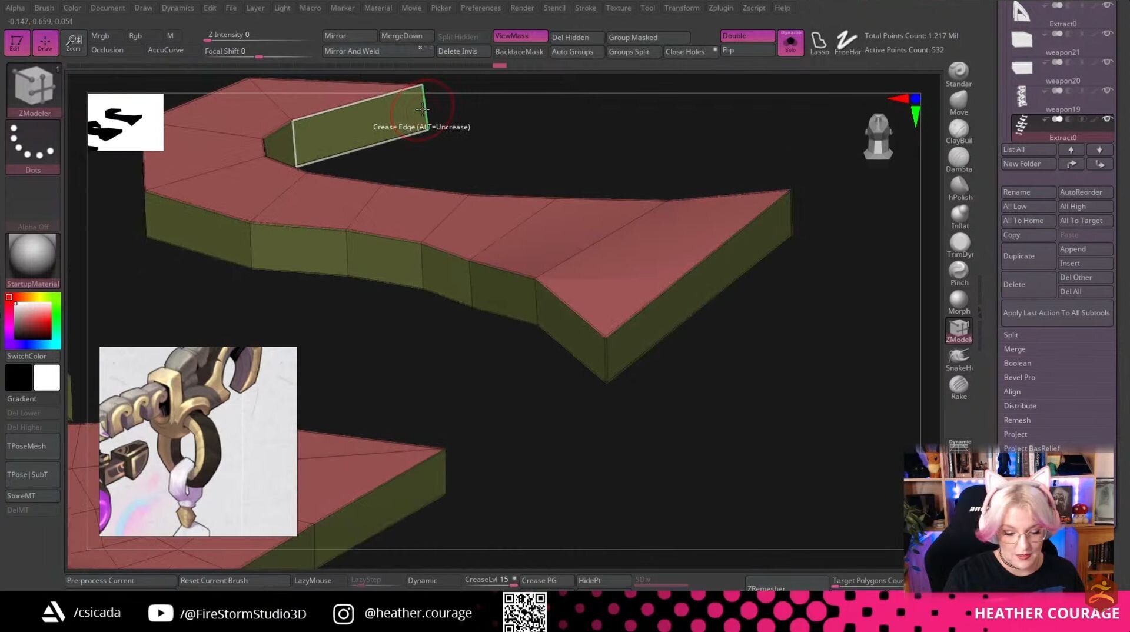Screen dimensions: 1130x632
Task: Select the Morph brush
Action: point(959,302)
